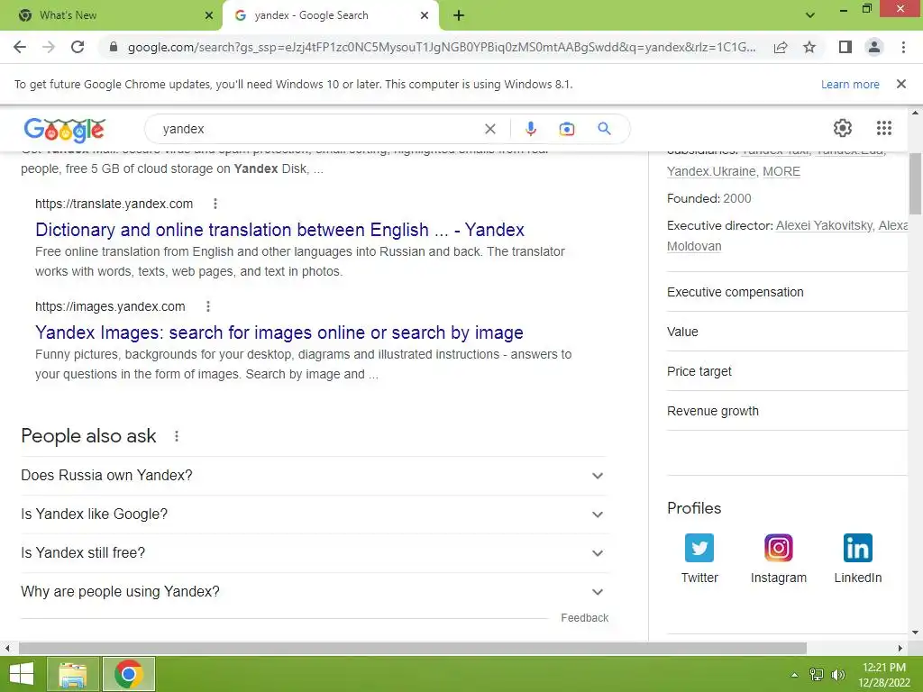Open Google quick settings gear
923x692 pixels.
tap(843, 128)
